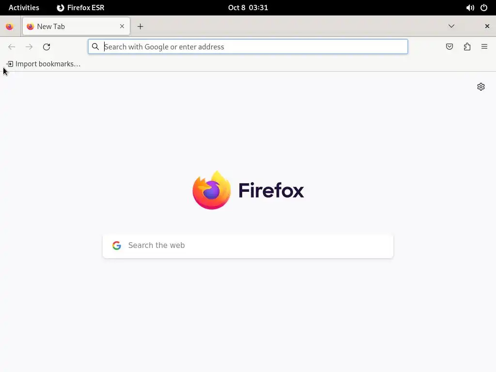
Task: Open a new tab with plus button
Action: tap(140, 27)
